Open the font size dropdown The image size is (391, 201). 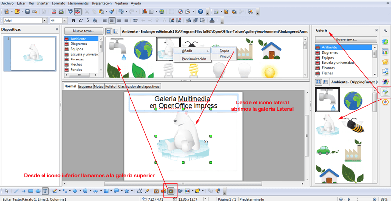pyautogui.click(x=65, y=20)
